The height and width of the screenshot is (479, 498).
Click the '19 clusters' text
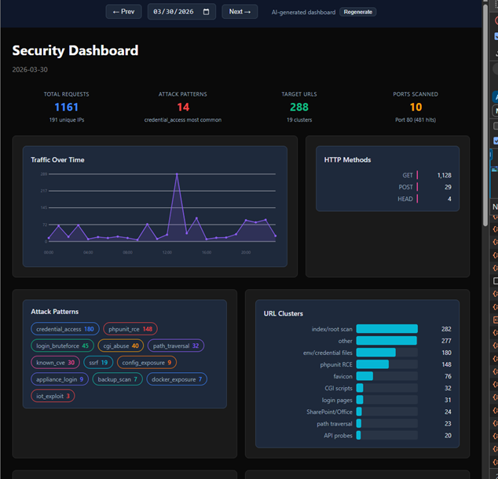299,119
